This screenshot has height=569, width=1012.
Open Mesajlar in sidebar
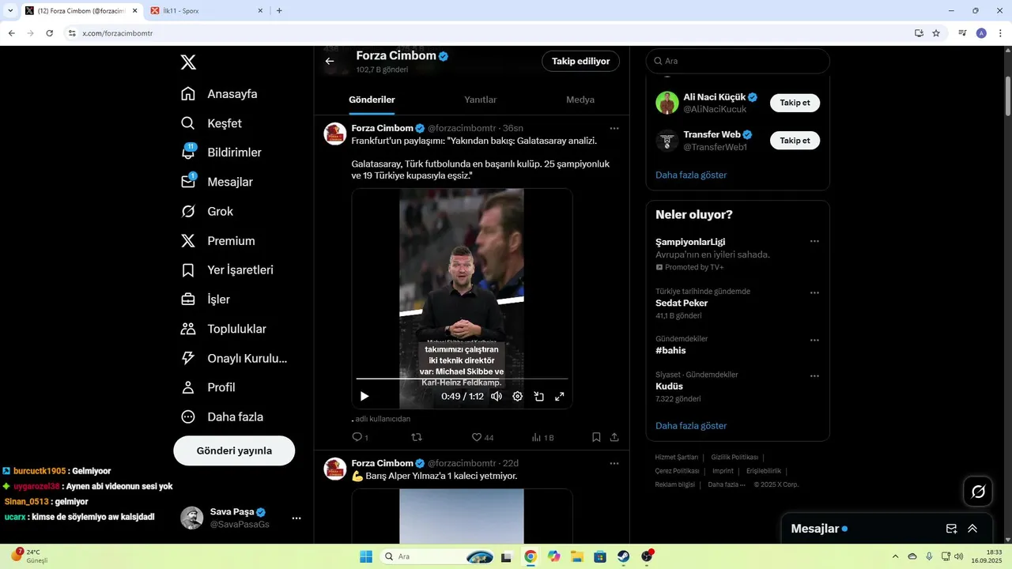217,182
